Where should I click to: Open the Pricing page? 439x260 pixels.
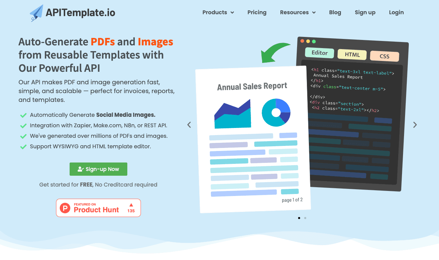pyautogui.click(x=257, y=12)
